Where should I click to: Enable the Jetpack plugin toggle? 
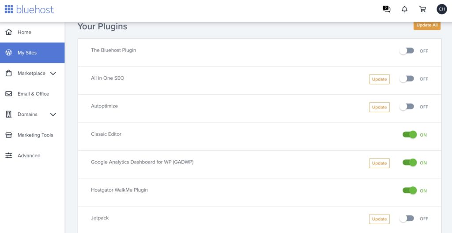(407, 218)
